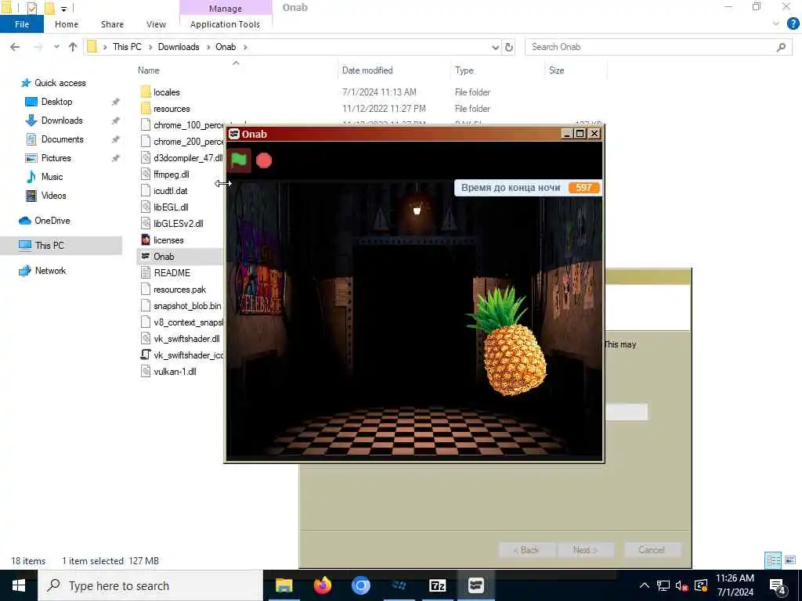
Task: Expand the chevron after Onab breadcrumb
Action: pyautogui.click(x=245, y=47)
